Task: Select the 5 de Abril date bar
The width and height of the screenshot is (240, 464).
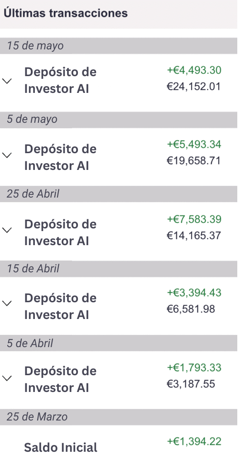Action: (x=119, y=343)
